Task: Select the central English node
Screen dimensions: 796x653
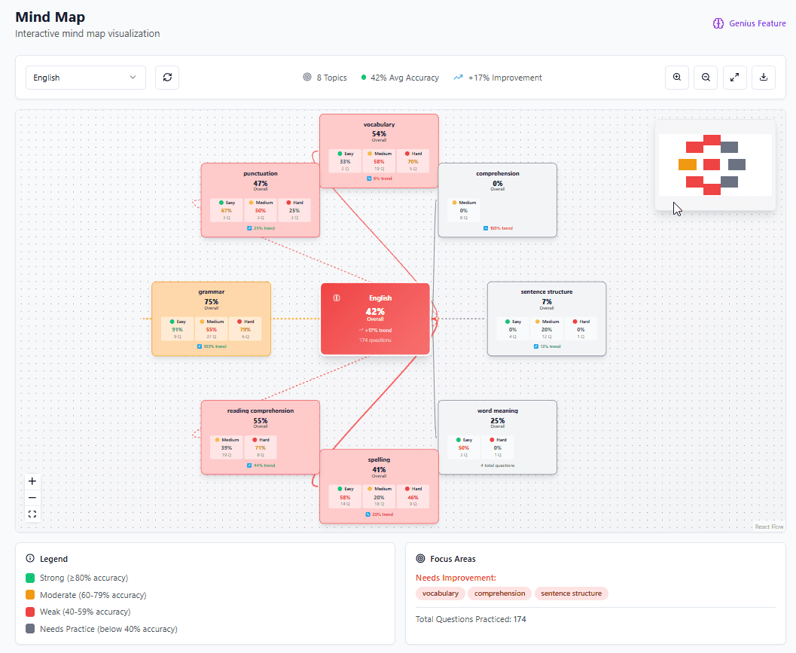Action: coord(375,318)
